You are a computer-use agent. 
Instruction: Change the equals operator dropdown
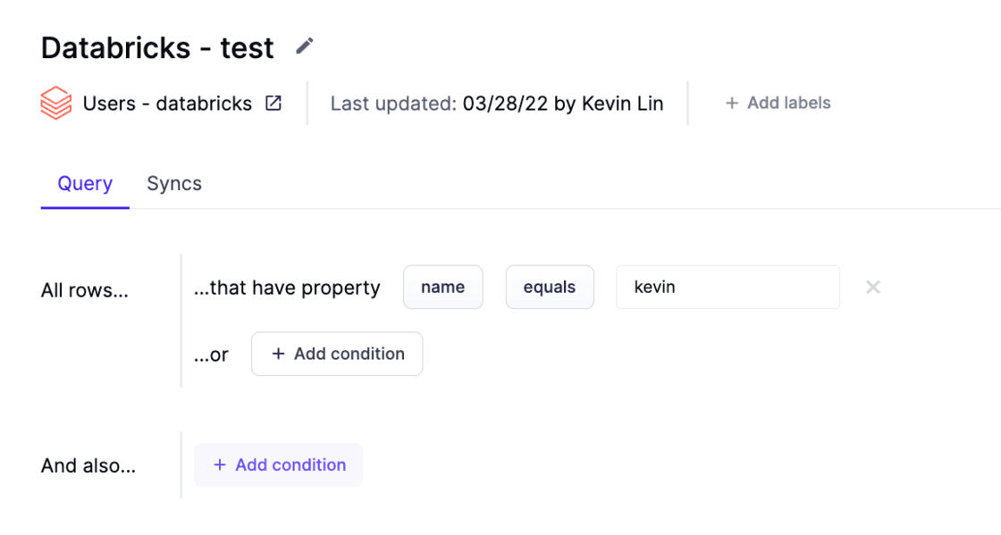(550, 288)
